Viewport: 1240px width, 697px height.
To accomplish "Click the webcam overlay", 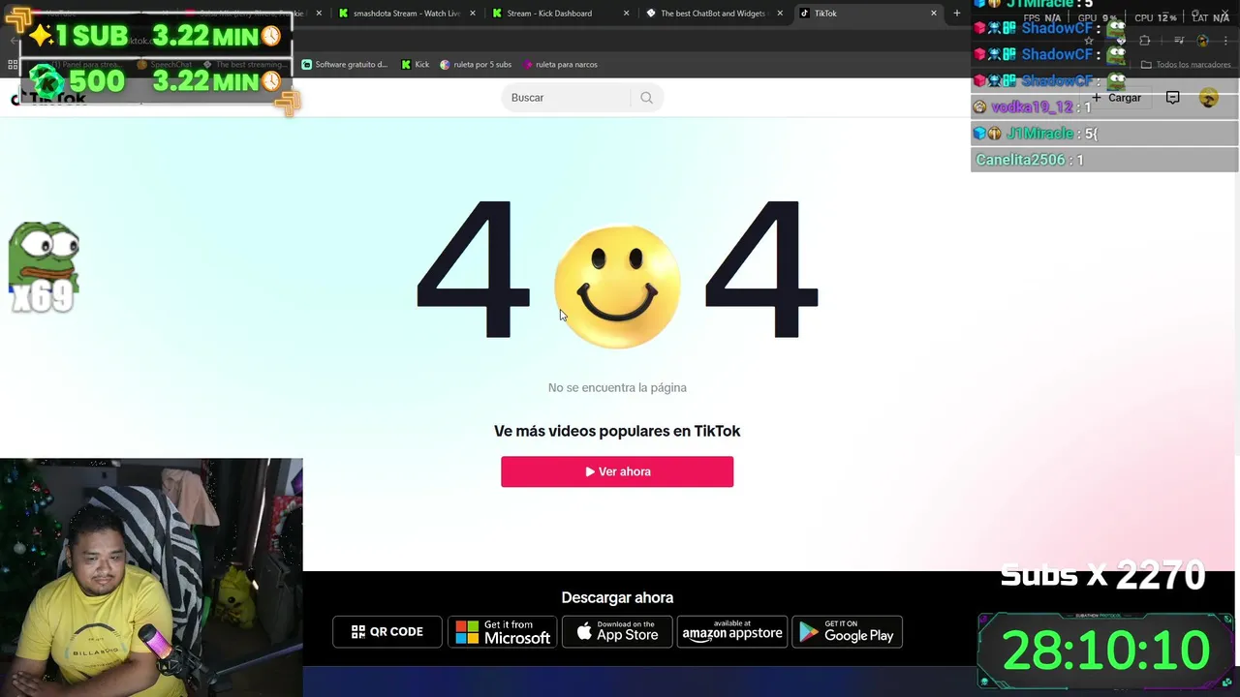I will [151, 577].
